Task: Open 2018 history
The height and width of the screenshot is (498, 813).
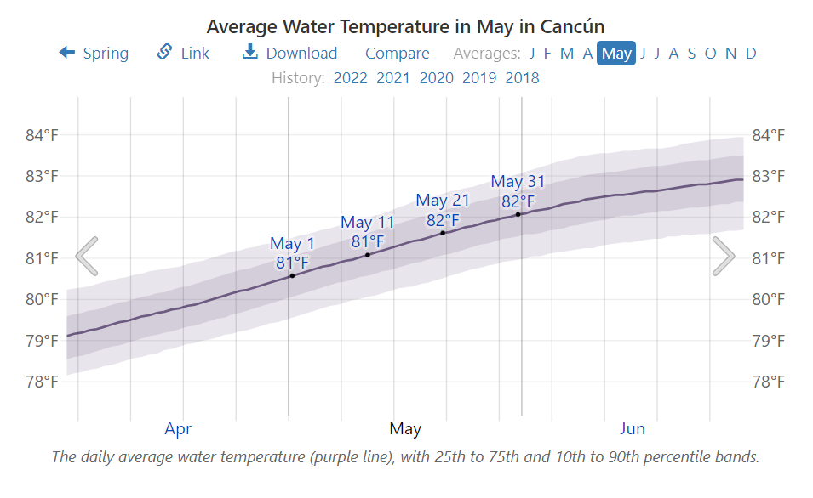Action: (x=522, y=78)
